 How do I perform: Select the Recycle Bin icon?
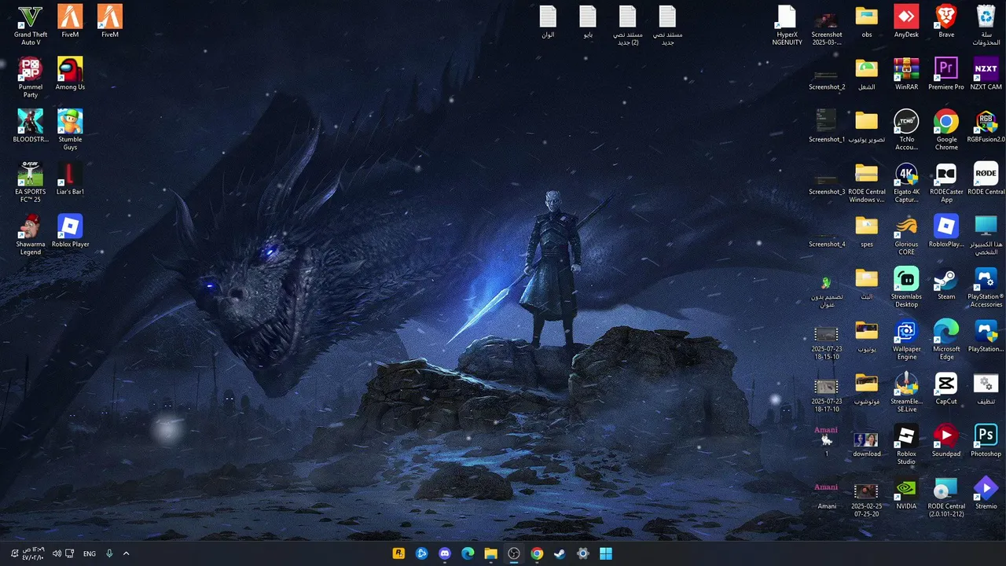986,24
